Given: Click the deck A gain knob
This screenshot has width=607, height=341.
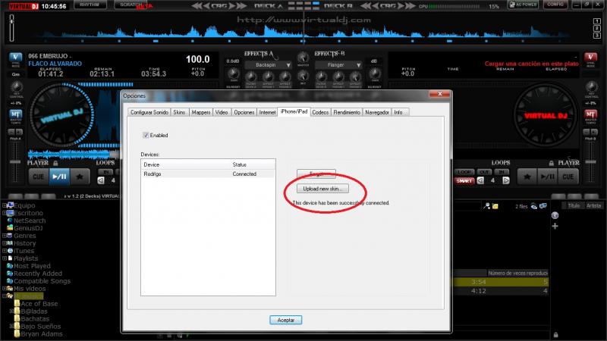Looking at the screenshot, I should [x=234, y=74].
